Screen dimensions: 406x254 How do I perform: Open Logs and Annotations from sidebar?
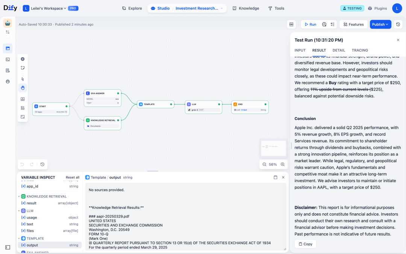pyautogui.click(x=8, y=70)
